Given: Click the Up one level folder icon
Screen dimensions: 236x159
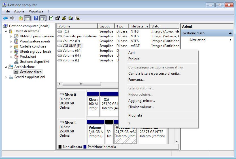Looking at the screenshot, I should click(x=21, y=18).
